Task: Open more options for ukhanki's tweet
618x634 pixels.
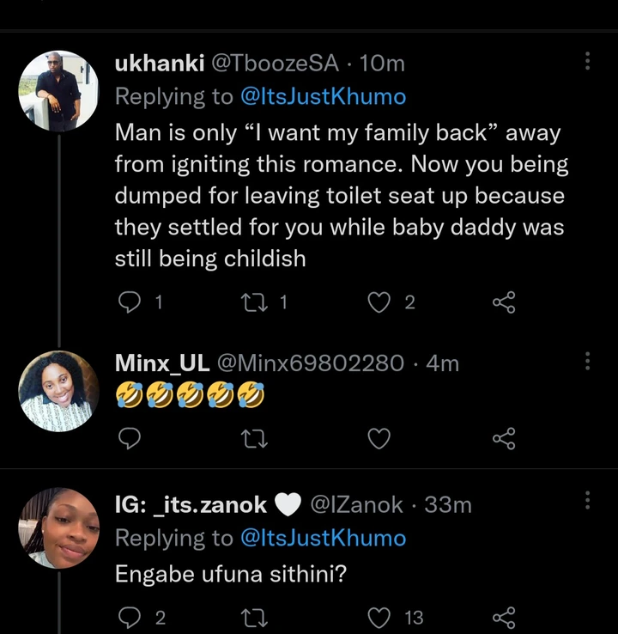Action: (587, 62)
